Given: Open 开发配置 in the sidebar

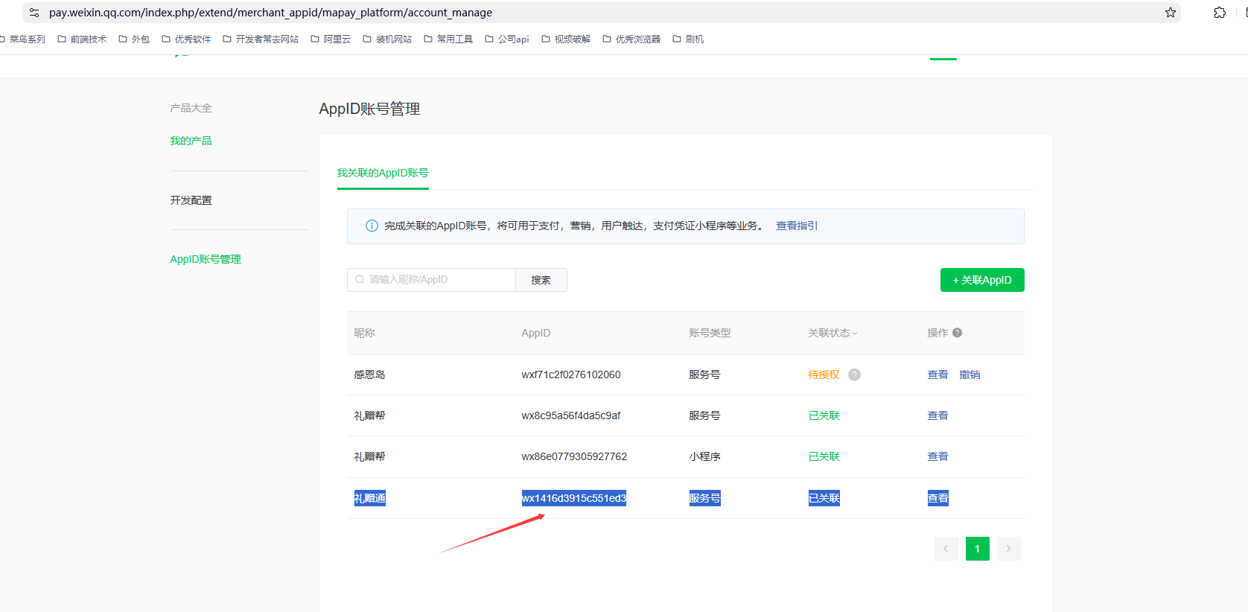Looking at the screenshot, I should tap(191, 200).
